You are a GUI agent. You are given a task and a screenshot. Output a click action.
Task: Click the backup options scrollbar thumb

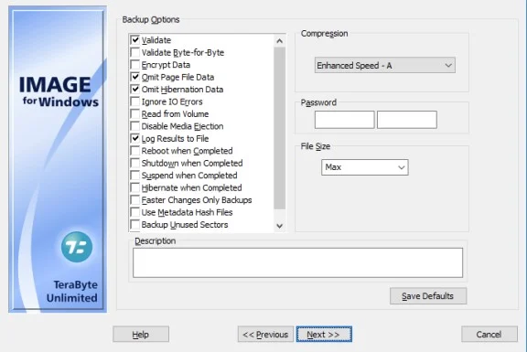tap(279, 128)
